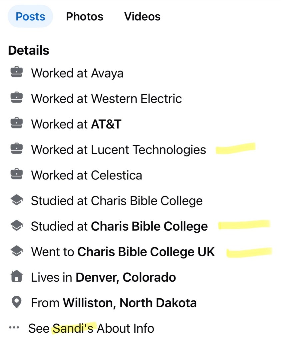The height and width of the screenshot is (341, 281).
Task: Click graduation cap icon beside Charis Bible College UK
Action: (16, 251)
